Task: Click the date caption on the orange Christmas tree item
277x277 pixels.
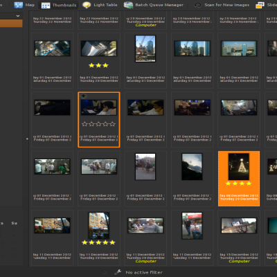Action: coord(239,197)
